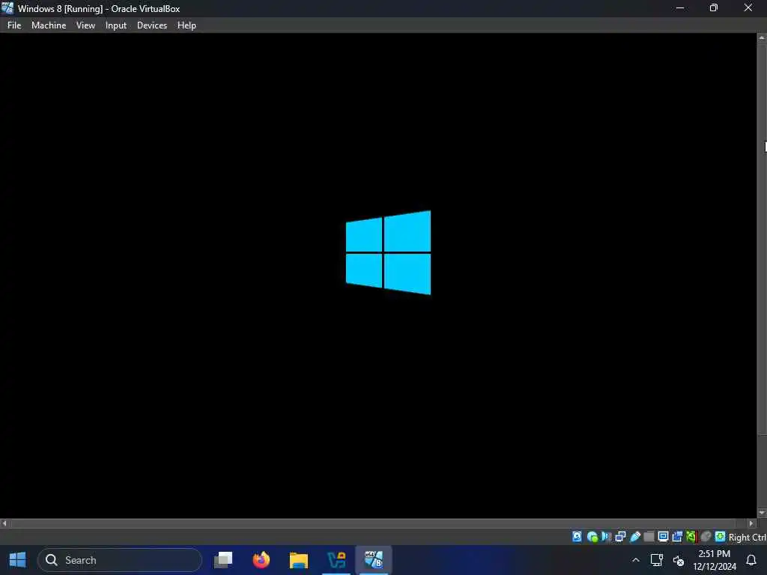Launch Firefox from the taskbar
Image resolution: width=767 pixels, height=575 pixels.
[261, 560]
